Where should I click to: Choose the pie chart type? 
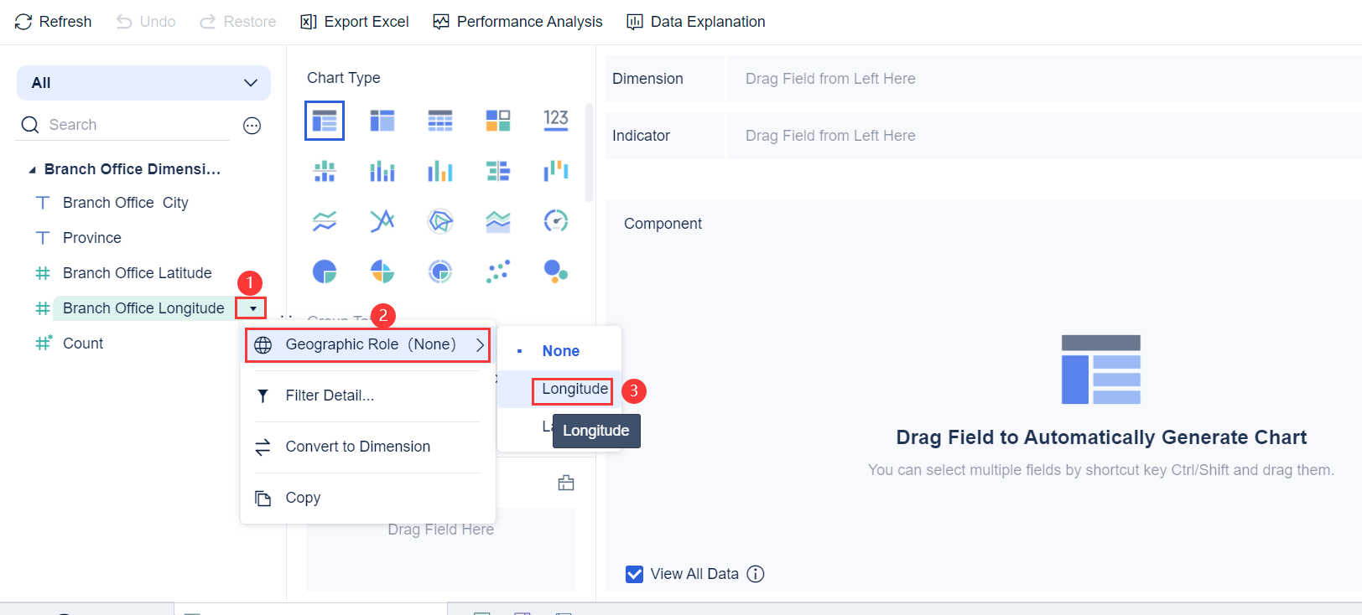[x=325, y=271]
